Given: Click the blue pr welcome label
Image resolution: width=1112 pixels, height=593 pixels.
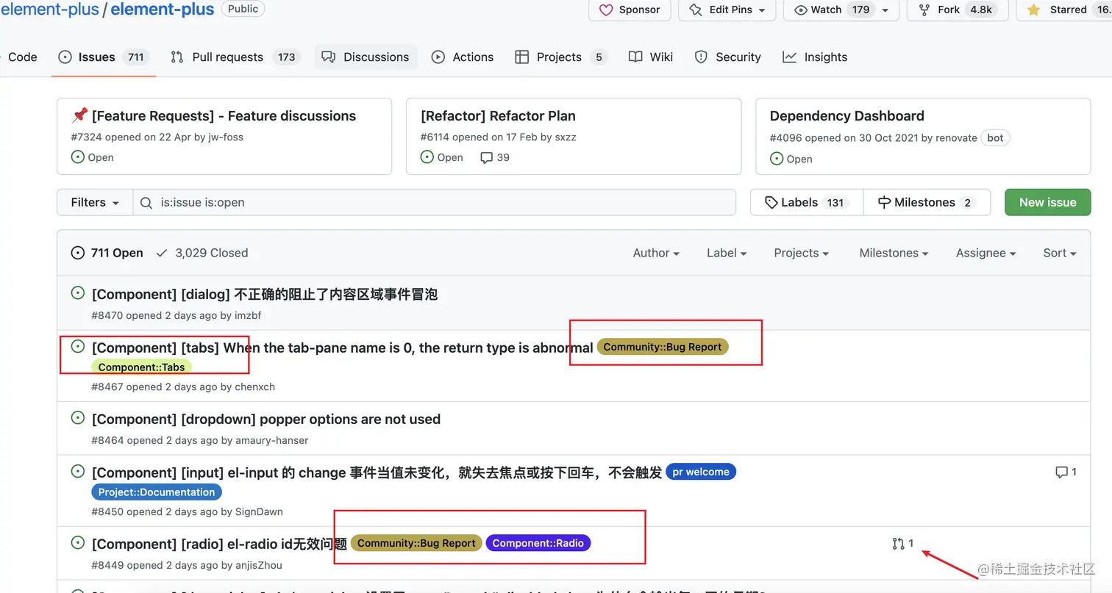Looking at the screenshot, I should point(701,472).
